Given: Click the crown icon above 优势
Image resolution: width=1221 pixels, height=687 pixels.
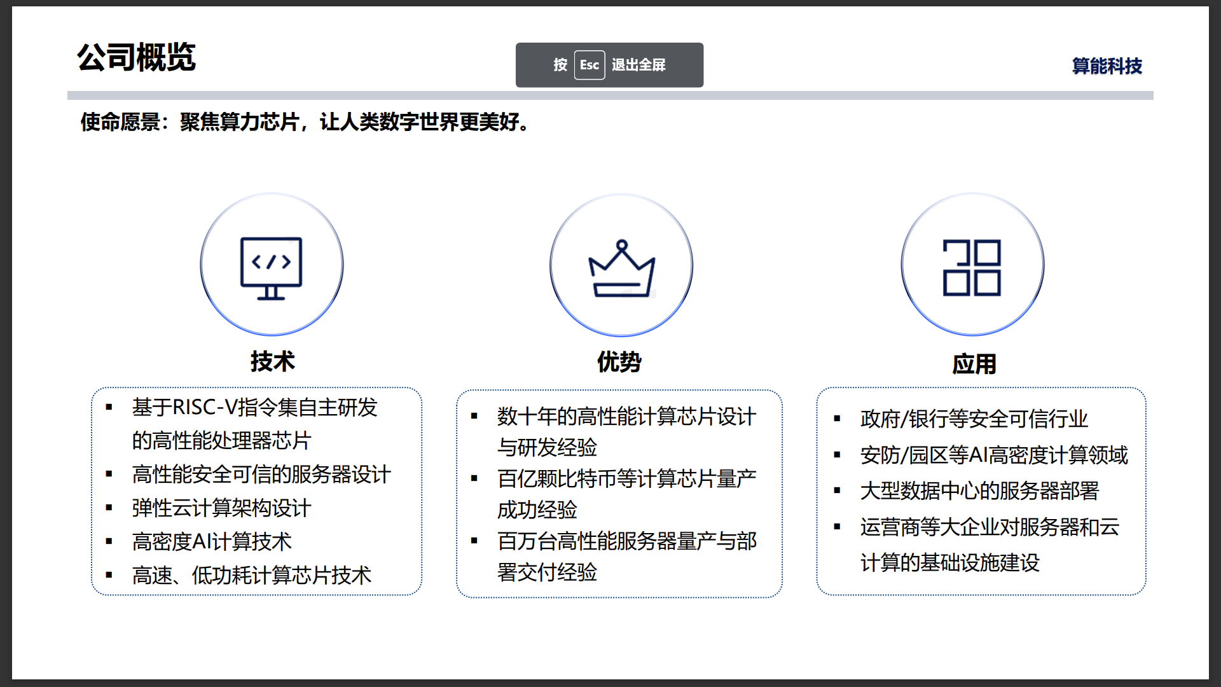Looking at the screenshot, I should (621, 268).
